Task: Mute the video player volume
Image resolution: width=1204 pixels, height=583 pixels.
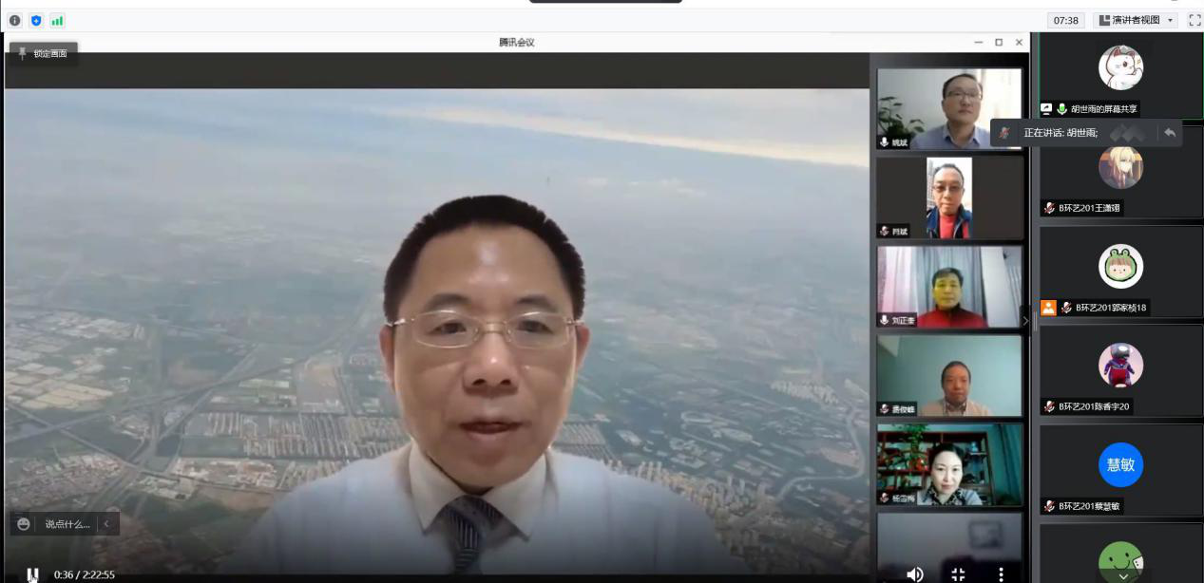Action: (914, 574)
